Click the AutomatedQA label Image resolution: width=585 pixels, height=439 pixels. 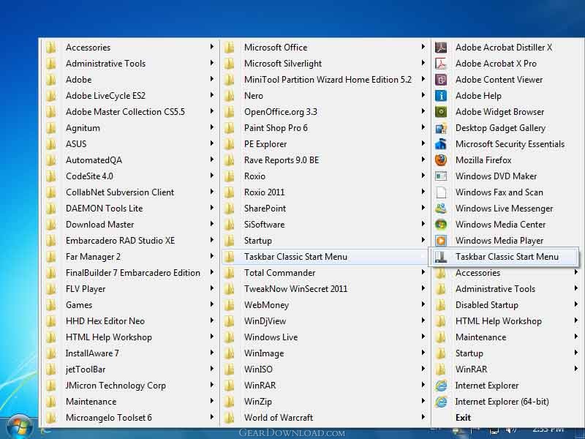(94, 160)
